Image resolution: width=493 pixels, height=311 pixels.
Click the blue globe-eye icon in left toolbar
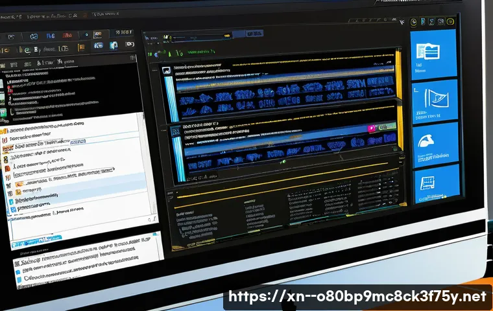[x=99, y=45]
